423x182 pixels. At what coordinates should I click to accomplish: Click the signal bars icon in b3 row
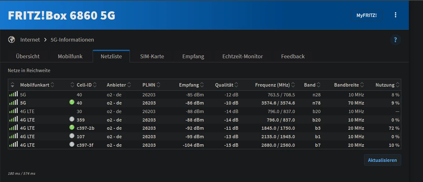tap(13, 128)
